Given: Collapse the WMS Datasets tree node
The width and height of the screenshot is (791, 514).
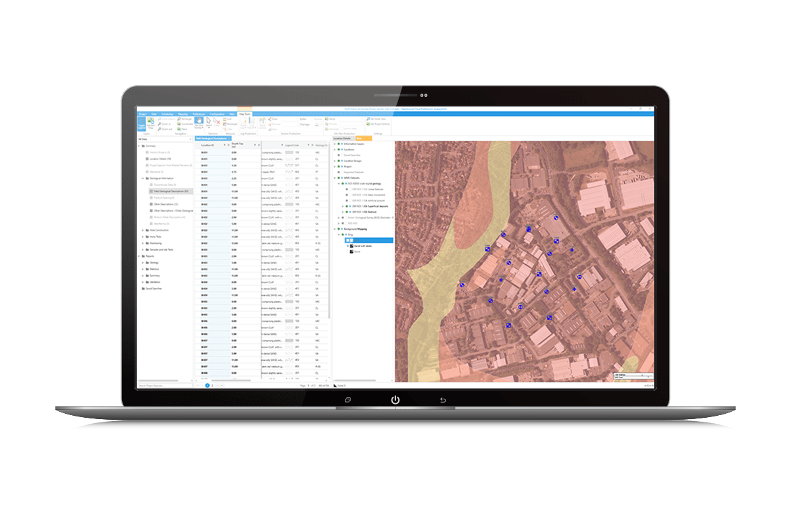Looking at the screenshot, I should [335, 178].
